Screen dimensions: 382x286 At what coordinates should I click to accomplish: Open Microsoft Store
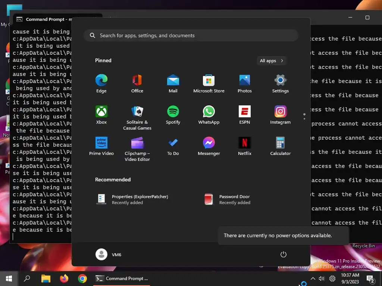coord(209,84)
